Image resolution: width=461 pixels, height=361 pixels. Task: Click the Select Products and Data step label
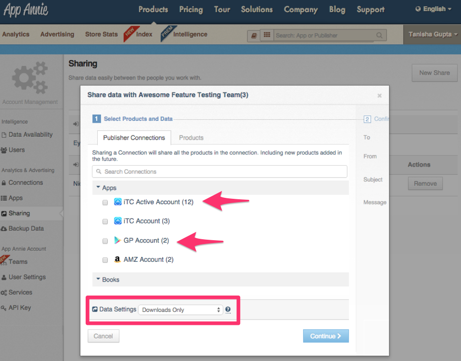pyautogui.click(x=138, y=119)
